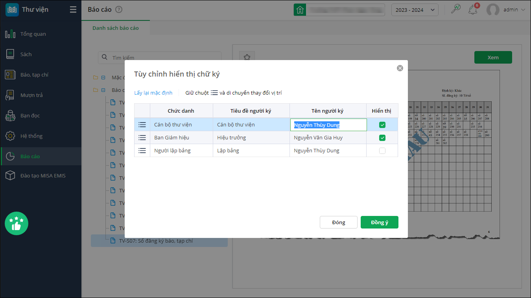Collapse the sidebar with the hamburger icon
Screen dimensions: 531x298
[73, 10]
